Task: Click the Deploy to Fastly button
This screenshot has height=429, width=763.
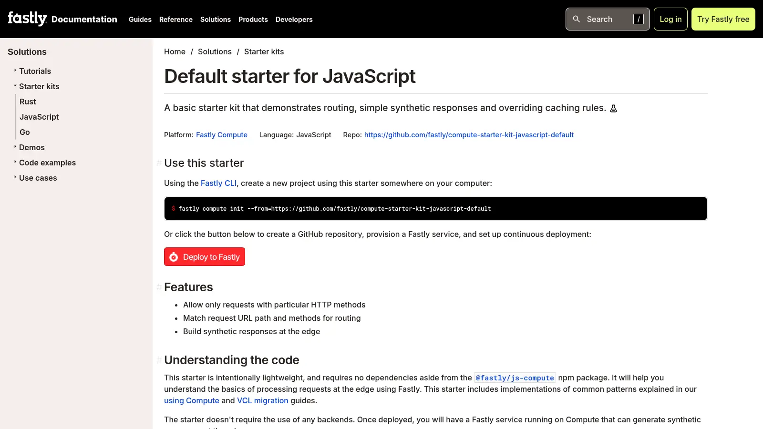Action: 205,257
